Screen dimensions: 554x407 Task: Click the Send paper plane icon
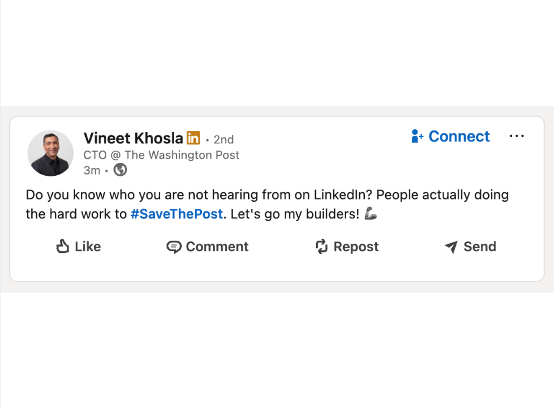click(451, 247)
